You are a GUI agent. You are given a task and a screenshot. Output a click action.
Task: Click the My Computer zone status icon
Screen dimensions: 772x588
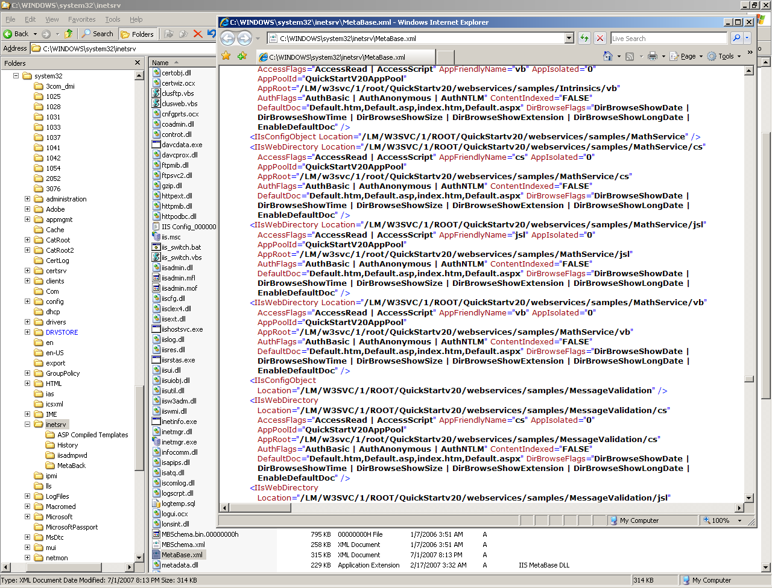pos(614,520)
